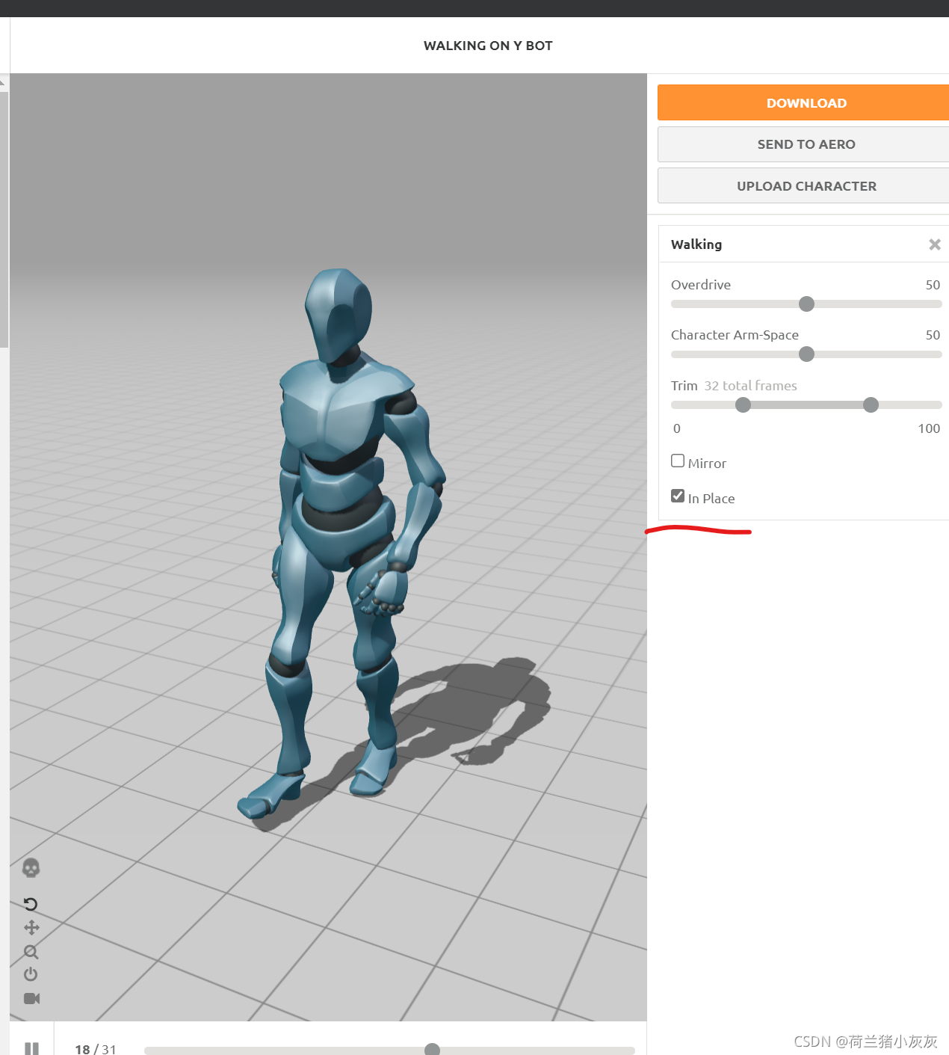Click the right Trim slider handle

coord(871,405)
